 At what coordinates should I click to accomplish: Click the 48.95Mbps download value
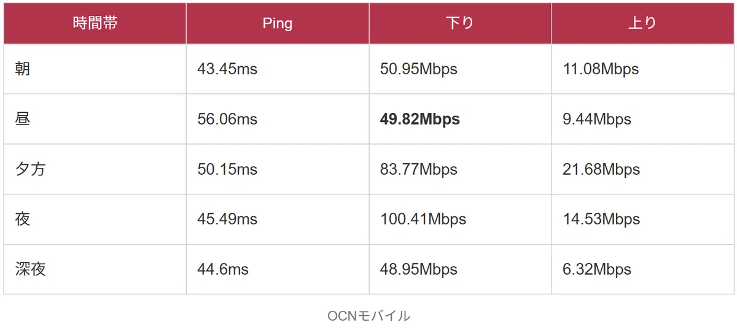[x=419, y=269]
